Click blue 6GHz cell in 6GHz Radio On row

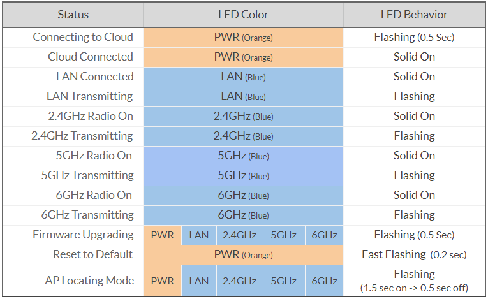coord(243,195)
